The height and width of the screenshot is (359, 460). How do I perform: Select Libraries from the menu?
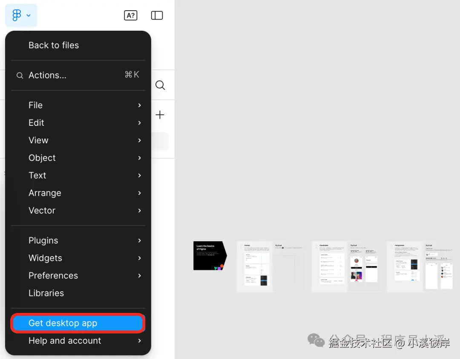[46, 293]
